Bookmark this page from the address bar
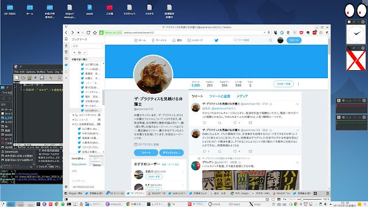 coord(269,33)
